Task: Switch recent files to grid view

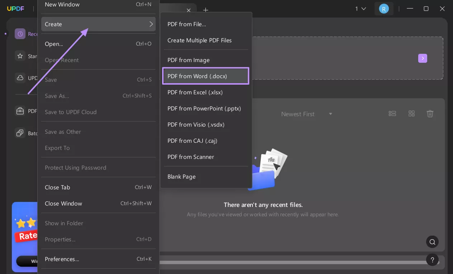Action: click(x=411, y=114)
